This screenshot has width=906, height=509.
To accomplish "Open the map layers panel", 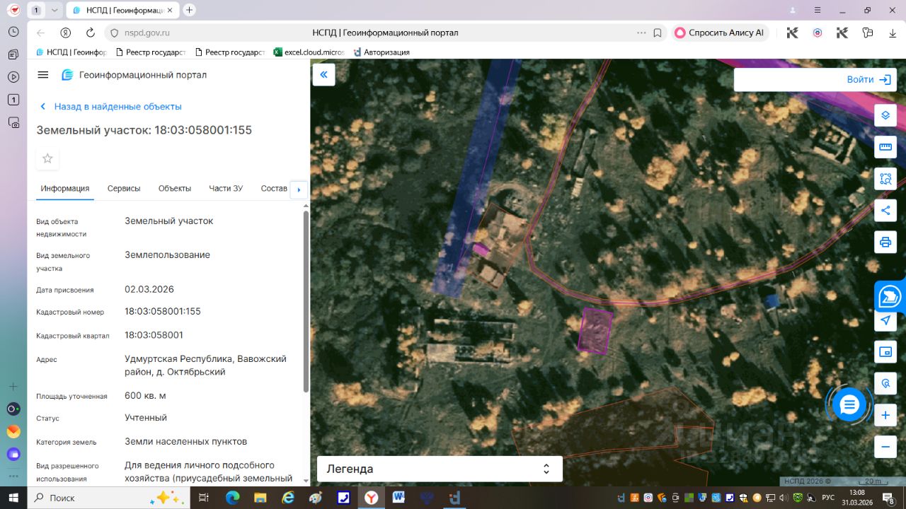I will (885, 115).
